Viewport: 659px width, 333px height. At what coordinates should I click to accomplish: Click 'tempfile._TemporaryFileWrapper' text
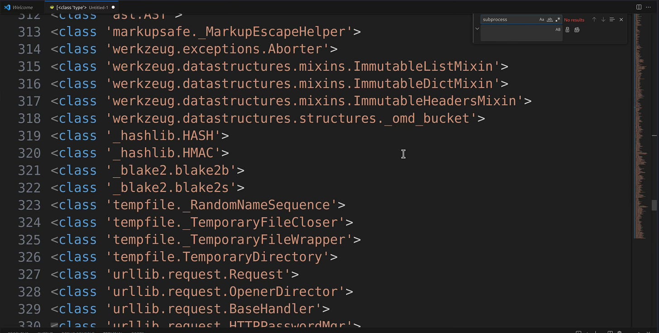tap(229, 240)
